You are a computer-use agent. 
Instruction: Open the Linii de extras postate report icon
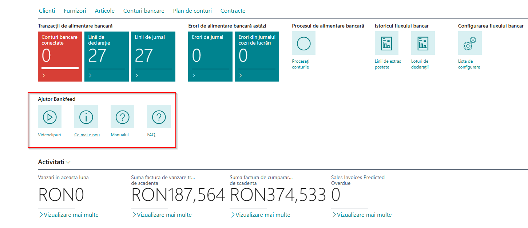coord(386,43)
